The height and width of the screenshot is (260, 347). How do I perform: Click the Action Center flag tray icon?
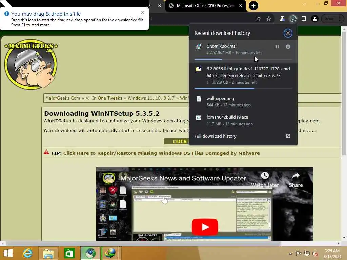tap(299, 254)
